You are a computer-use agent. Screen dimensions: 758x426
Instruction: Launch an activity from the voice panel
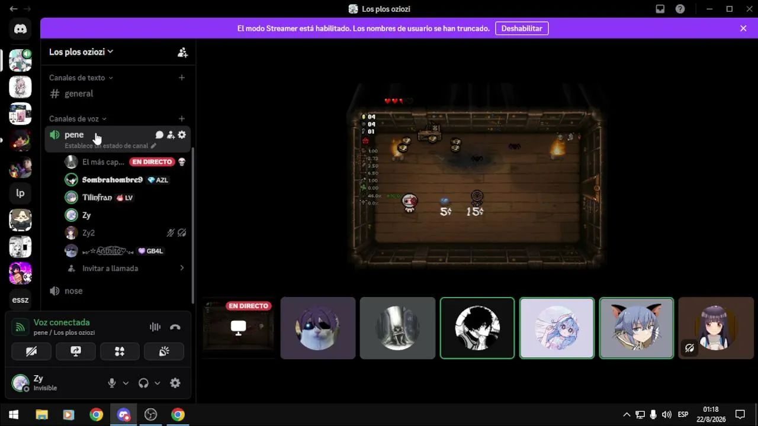120,351
